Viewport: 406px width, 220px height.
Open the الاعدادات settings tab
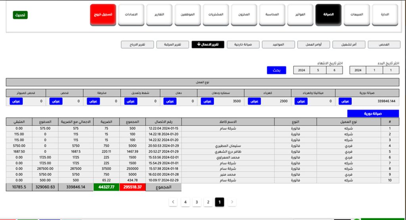pyautogui.click(x=131, y=15)
